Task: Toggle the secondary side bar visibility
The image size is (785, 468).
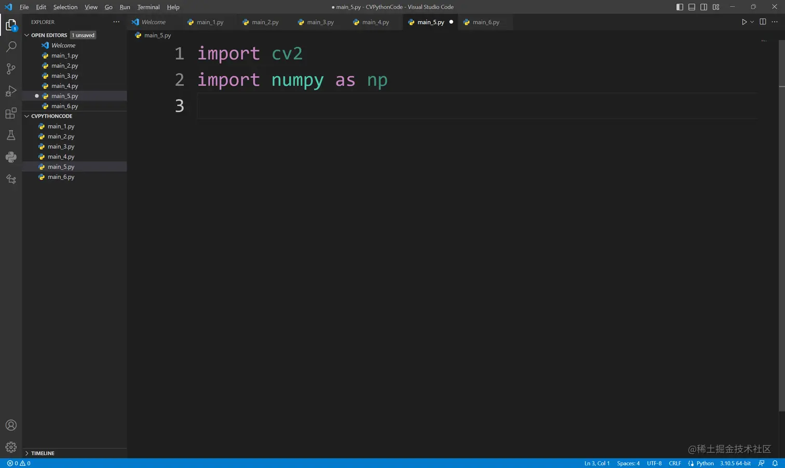Action: click(x=703, y=7)
